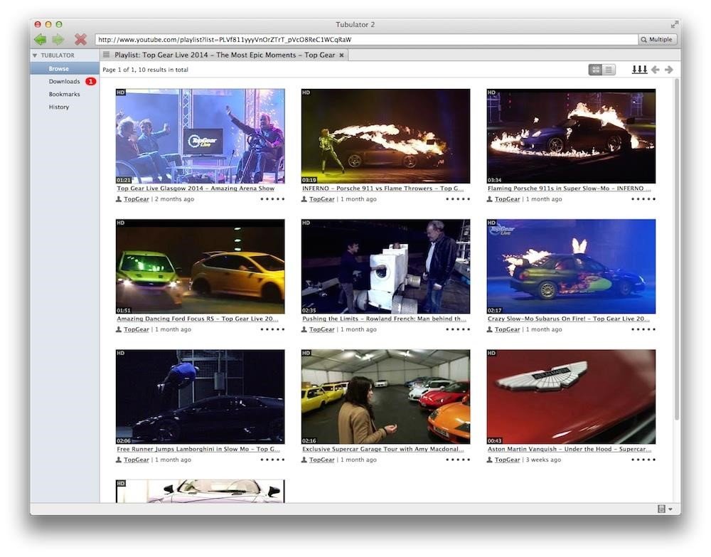Open Pushing the Limits Rowland French thumbnail
The image size is (711, 557).
tap(385, 266)
